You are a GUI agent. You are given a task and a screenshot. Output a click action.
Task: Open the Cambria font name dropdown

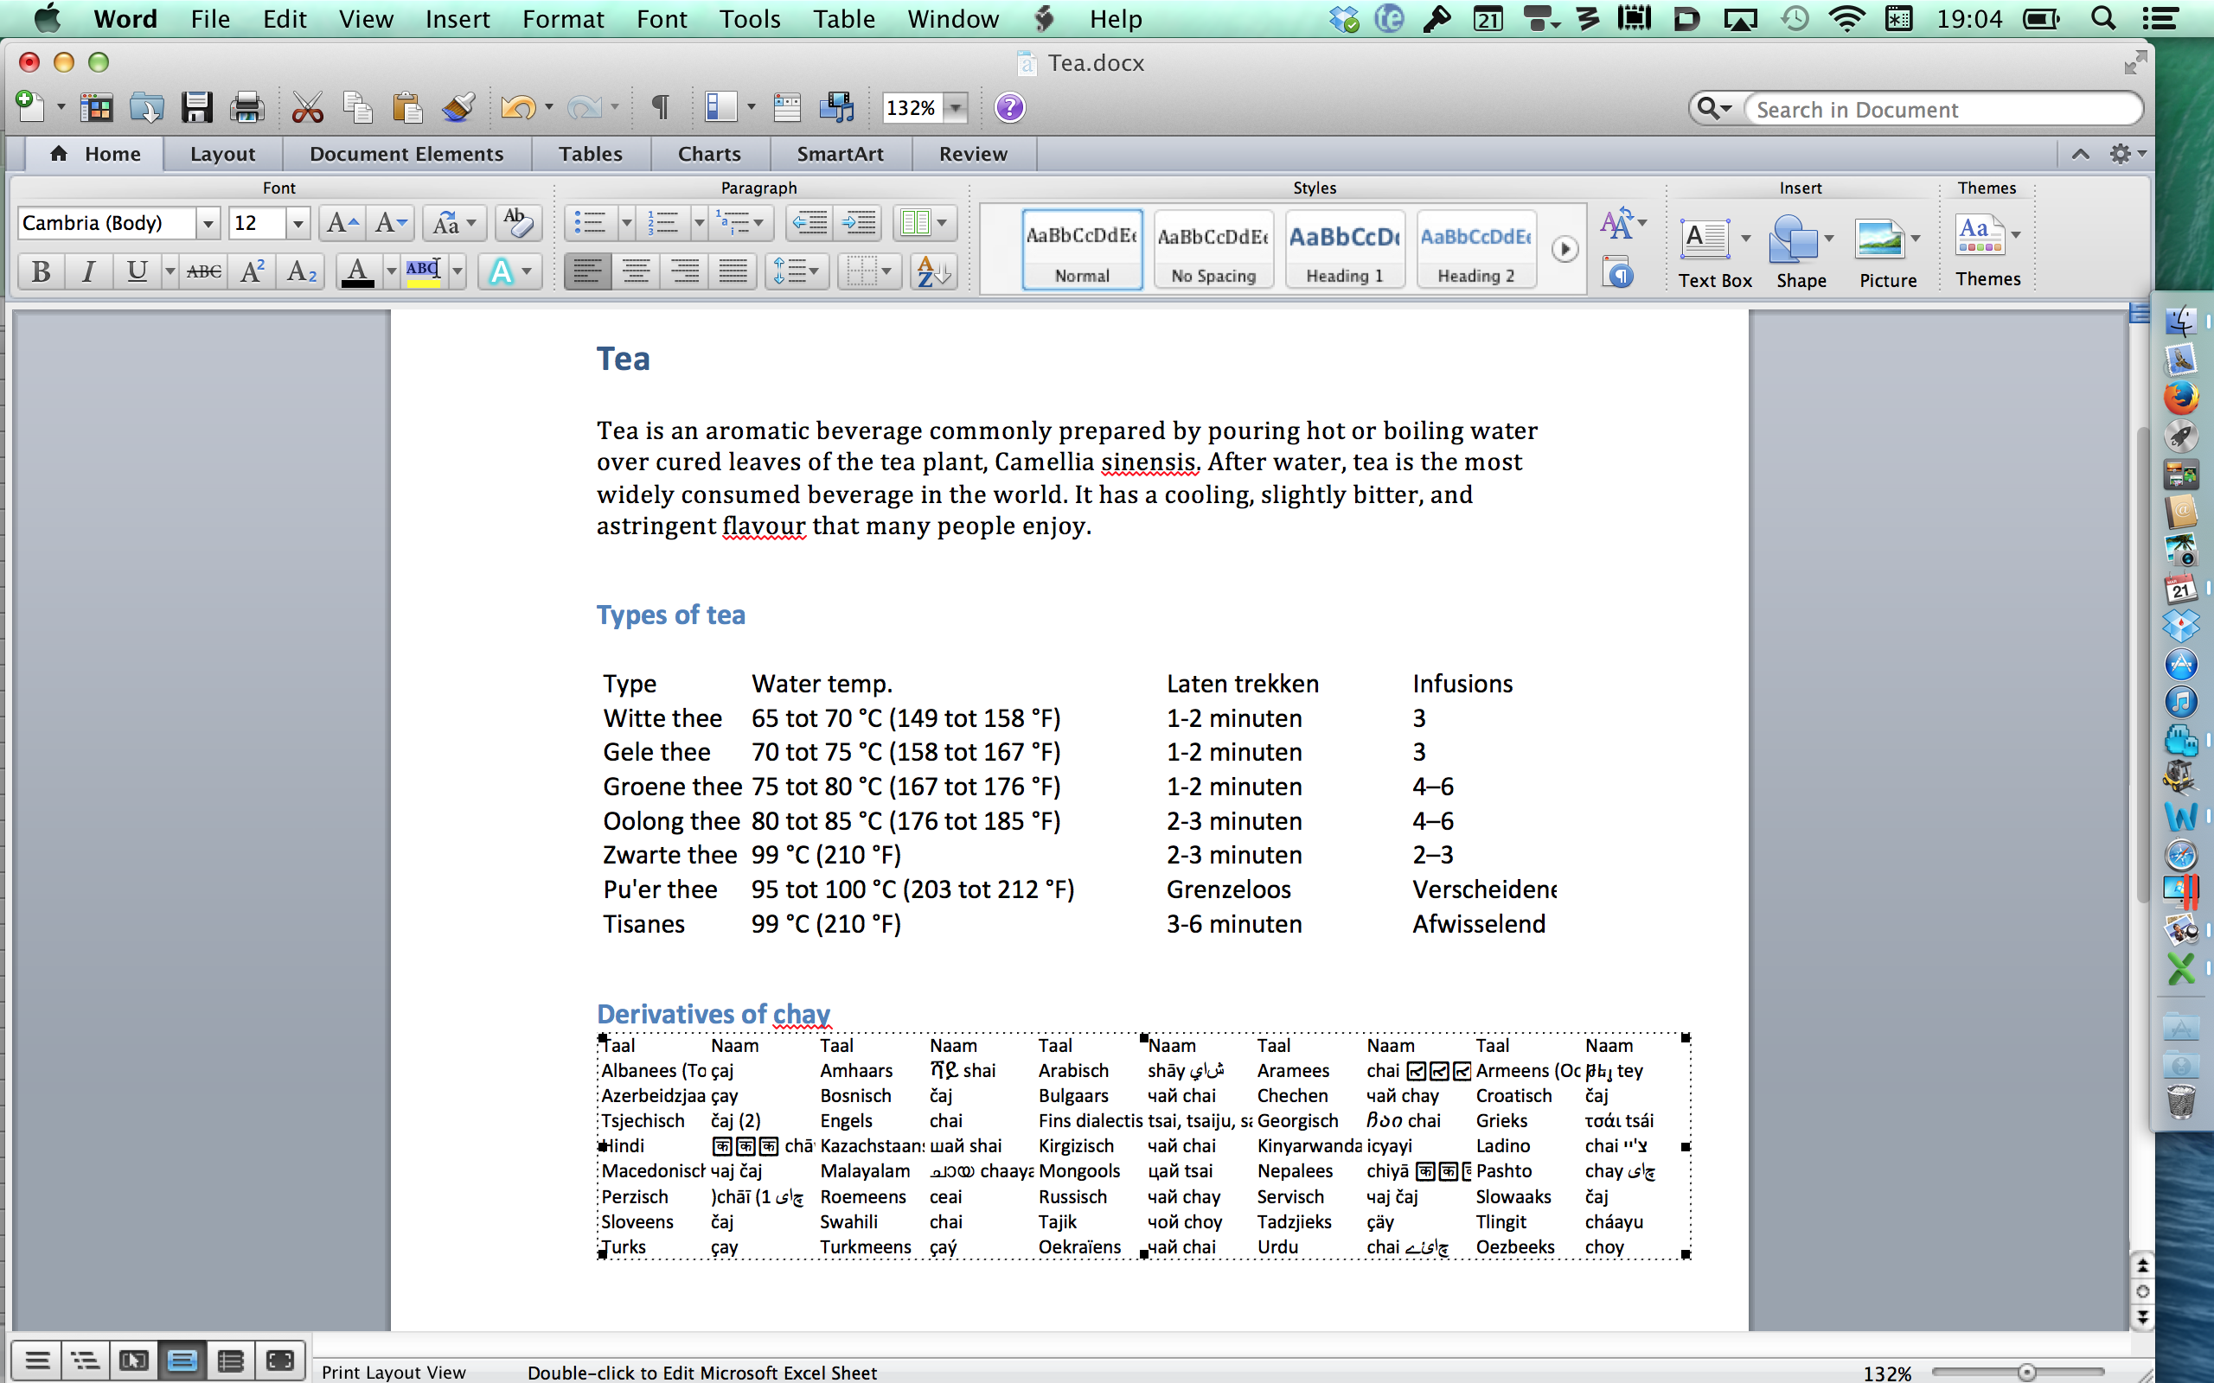(208, 223)
